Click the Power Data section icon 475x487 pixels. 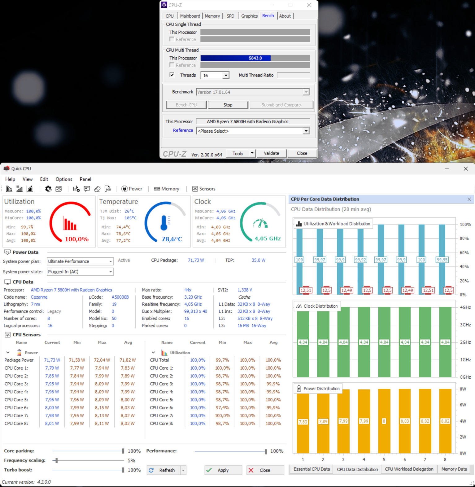(7, 252)
